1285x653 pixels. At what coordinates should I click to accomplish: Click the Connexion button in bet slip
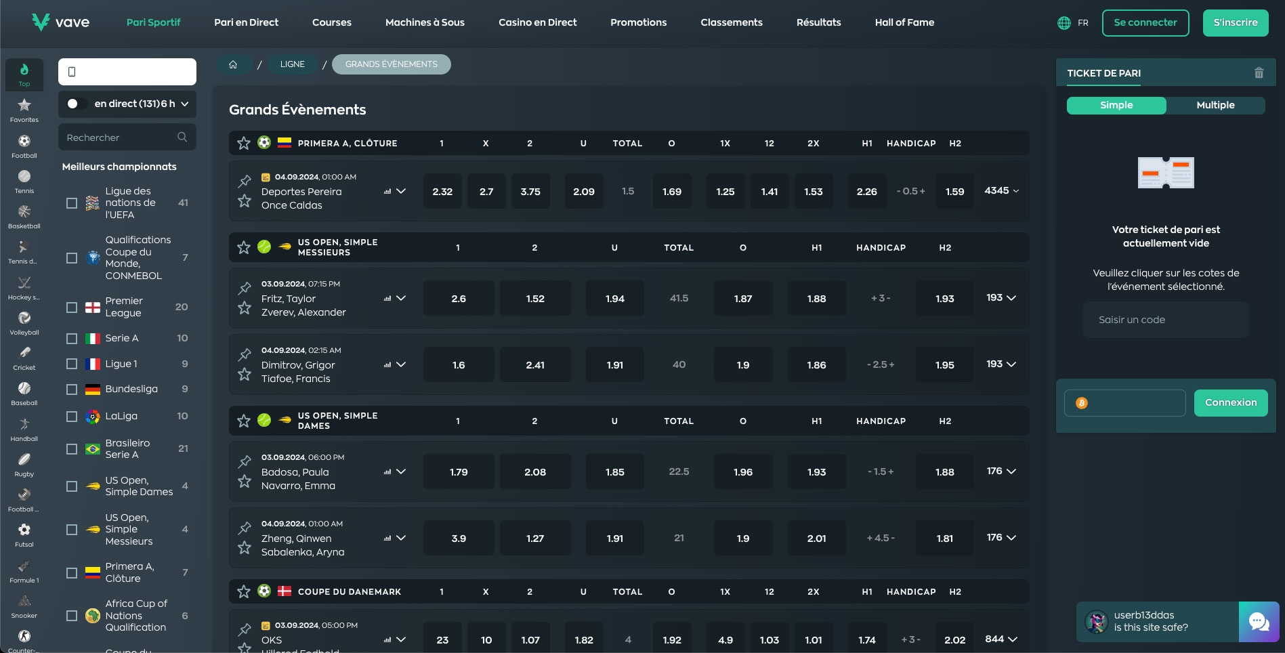(1231, 403)
